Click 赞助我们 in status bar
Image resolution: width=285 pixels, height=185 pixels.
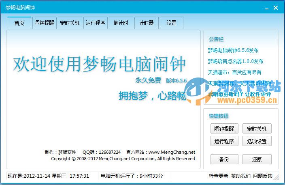241,176
